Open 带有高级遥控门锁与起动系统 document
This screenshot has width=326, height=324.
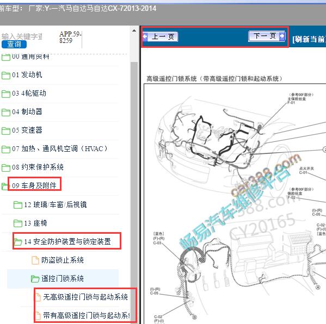pyautogui.click(x=87, y=315)
